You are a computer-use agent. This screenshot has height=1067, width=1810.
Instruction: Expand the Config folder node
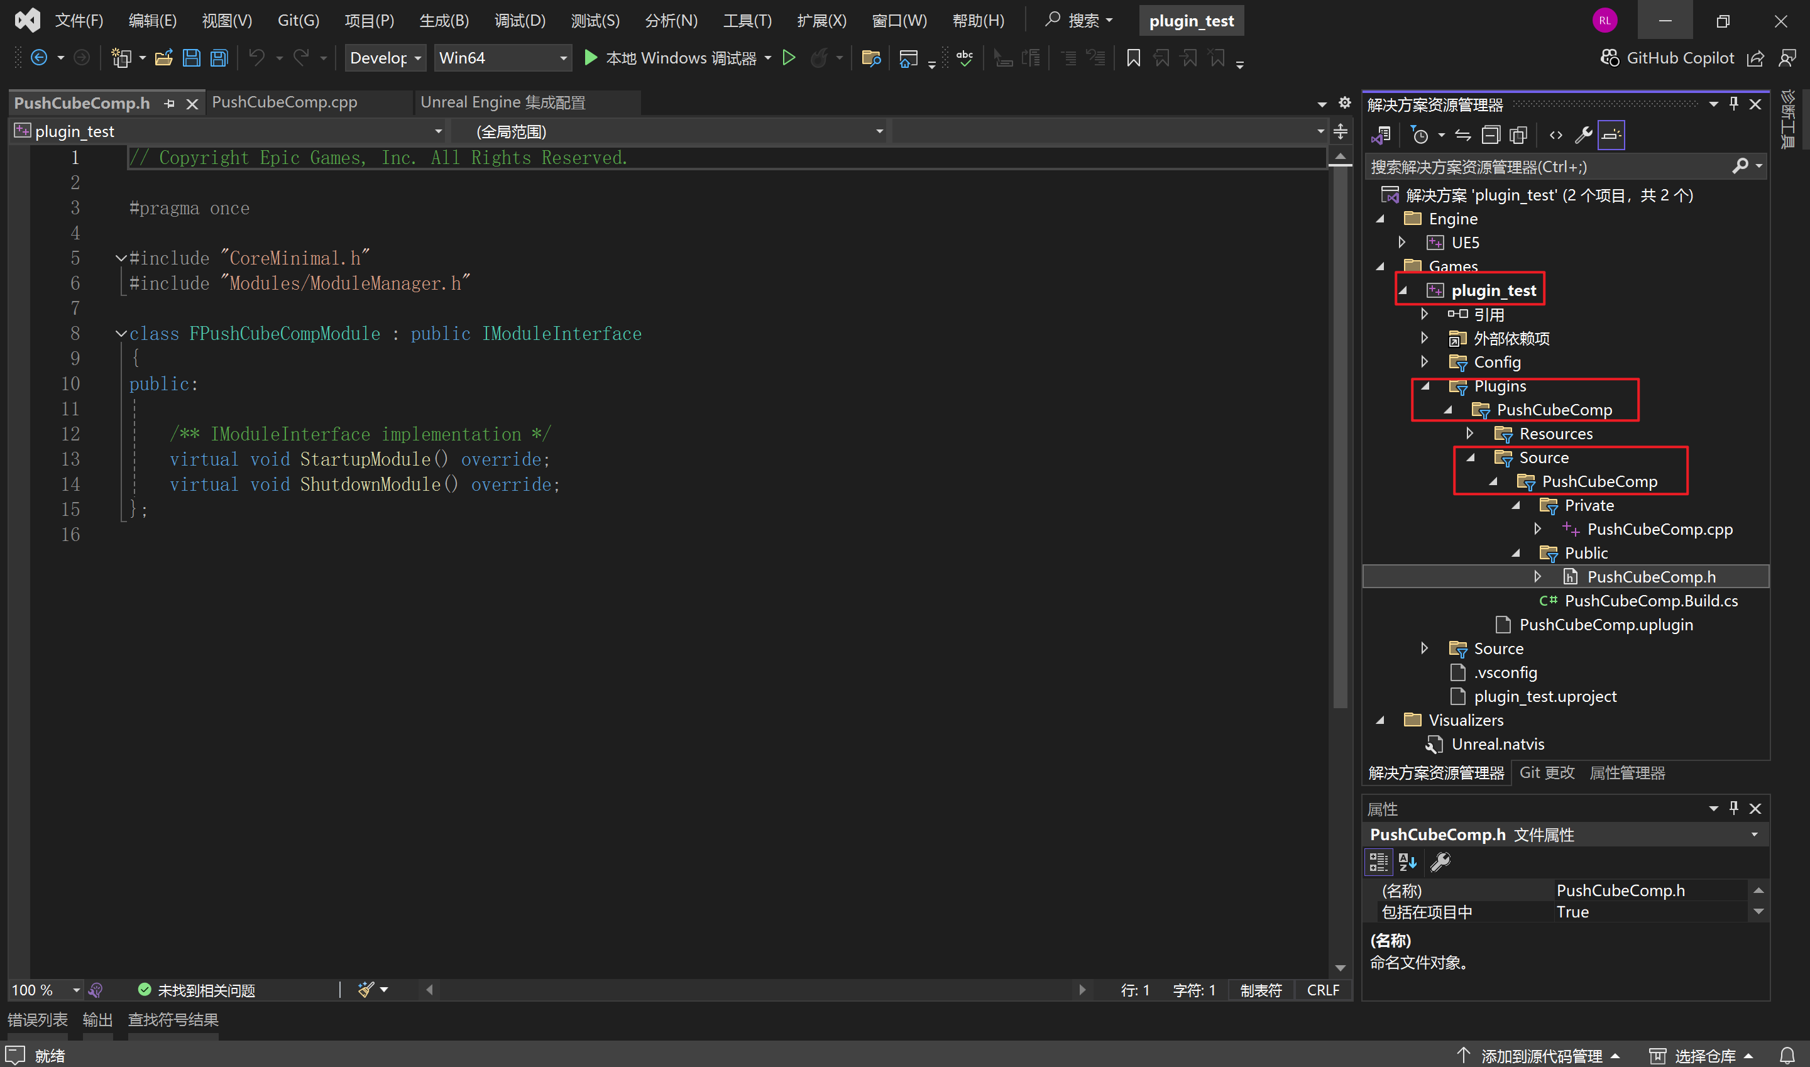[x=1425, y=362]
